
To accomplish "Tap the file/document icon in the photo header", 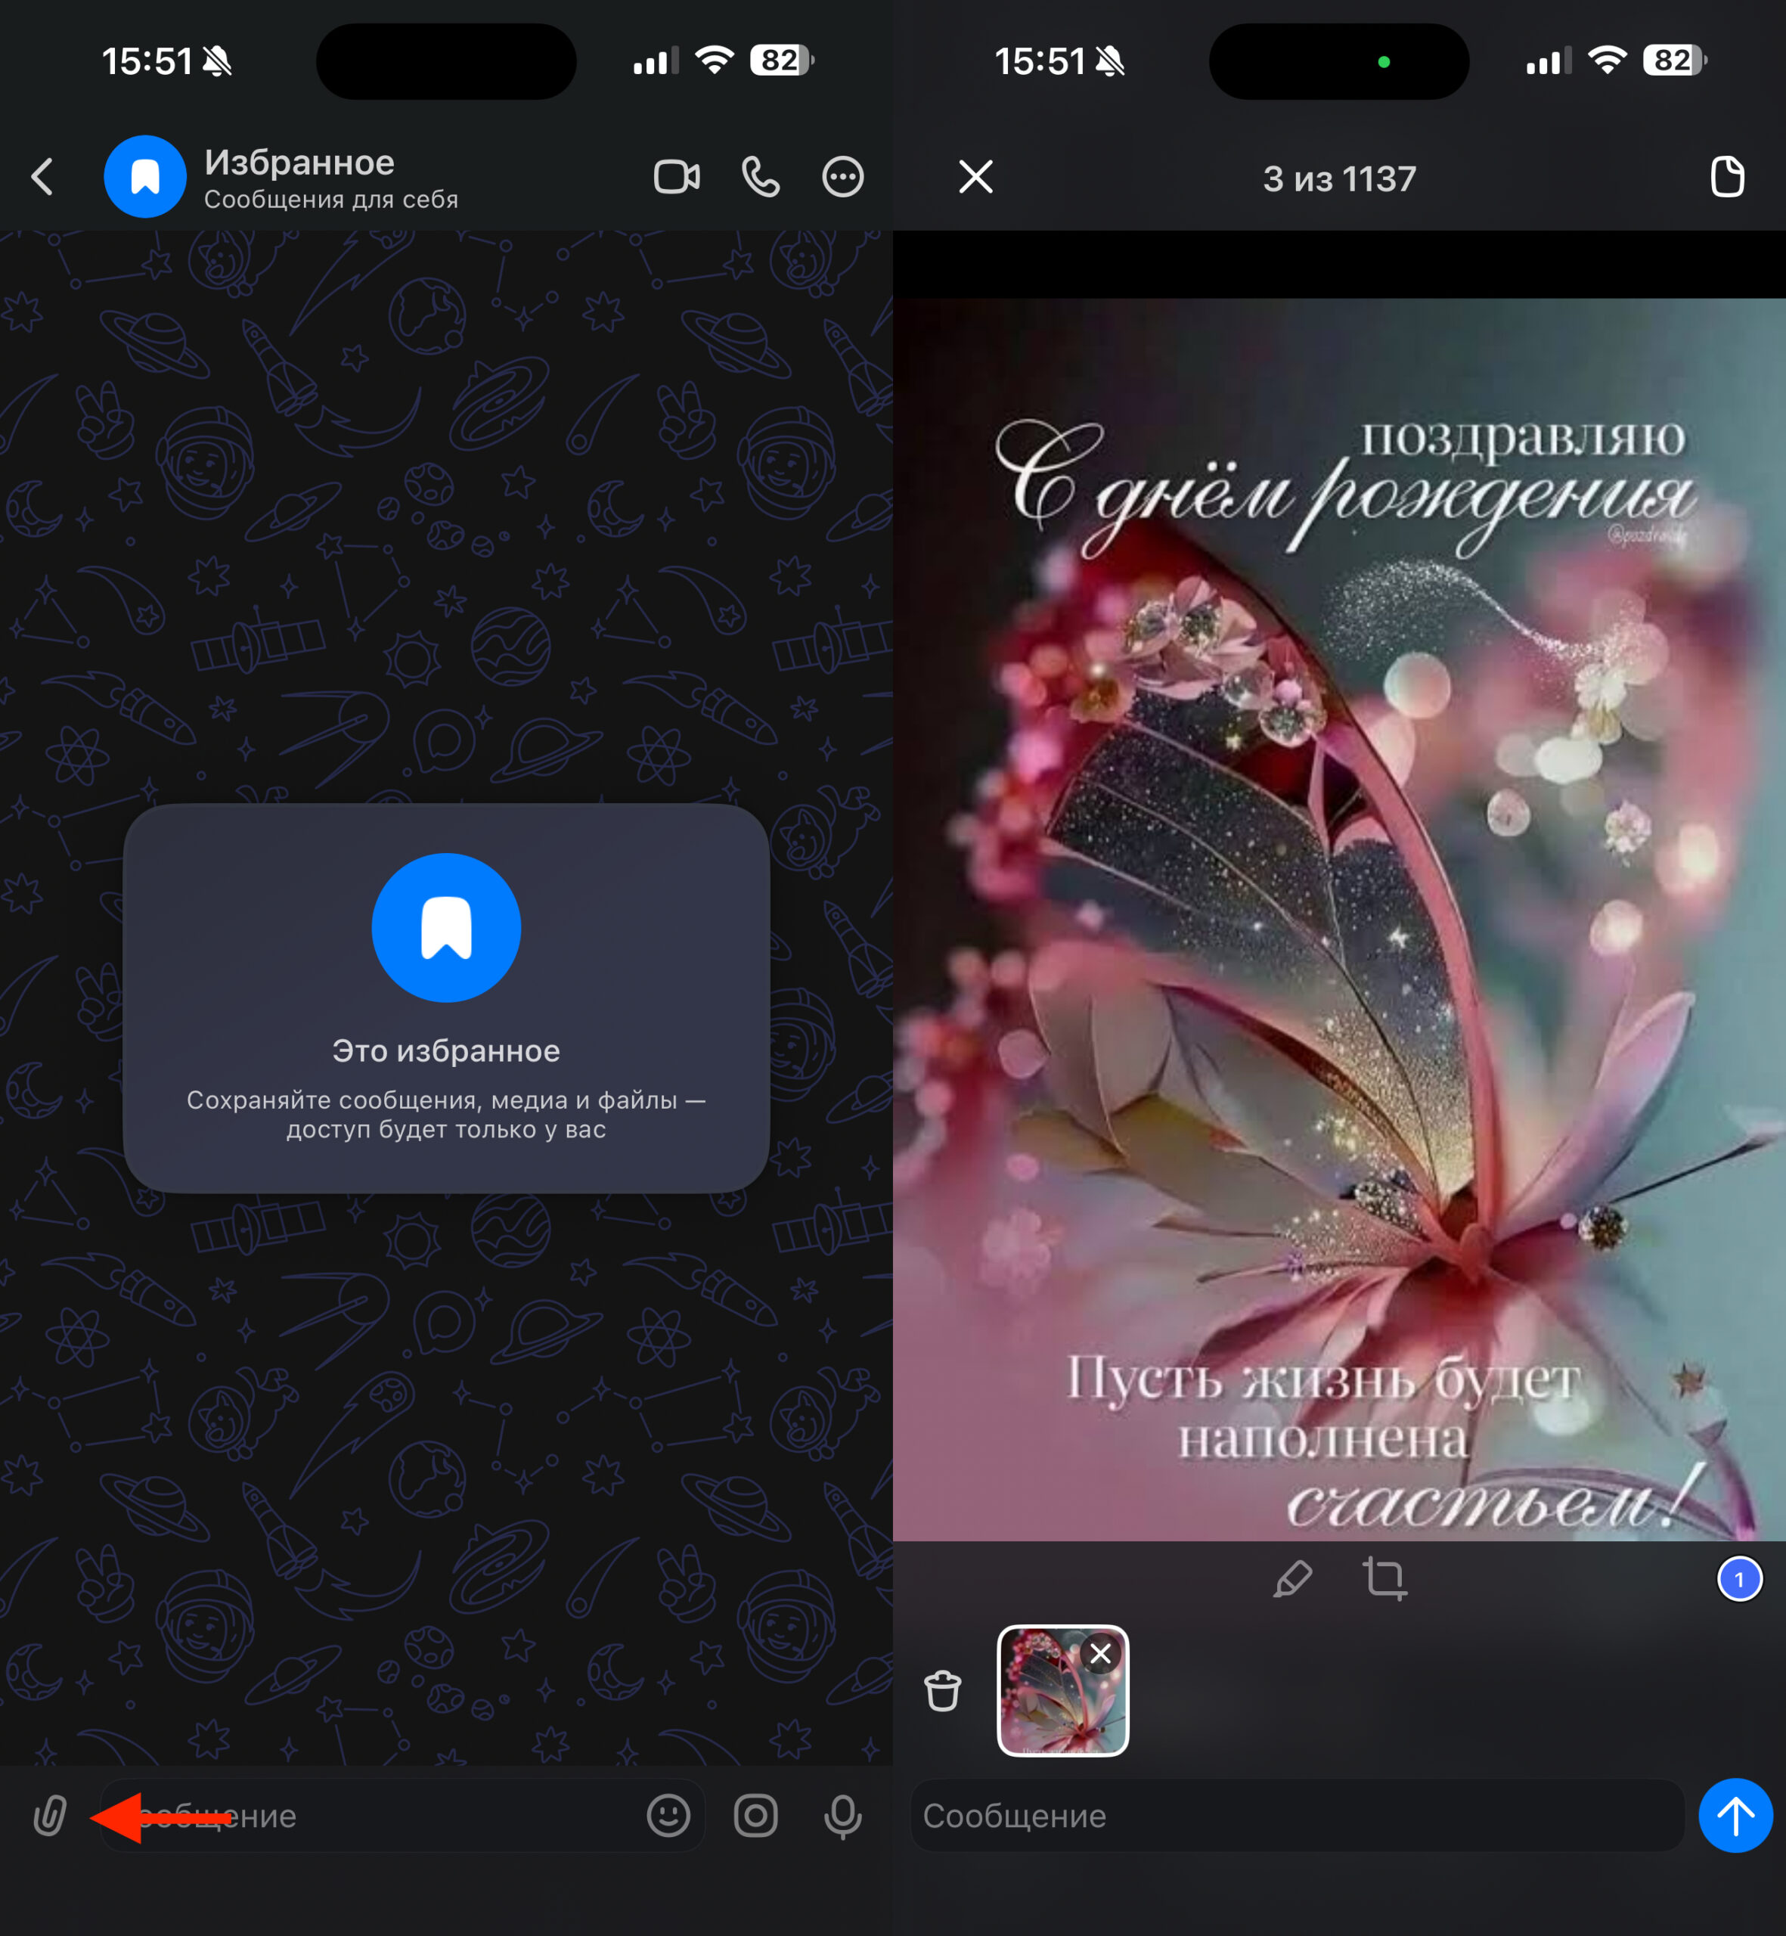I will [1726, 177].
